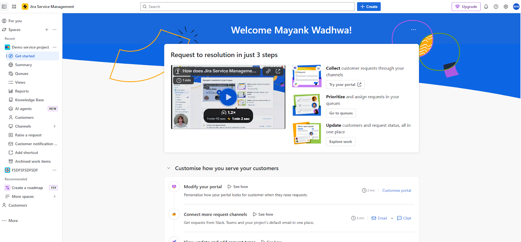This screenshot has height=242, width=521.
Task: Open the app switcher grid icon
Action: pos(14,6)
